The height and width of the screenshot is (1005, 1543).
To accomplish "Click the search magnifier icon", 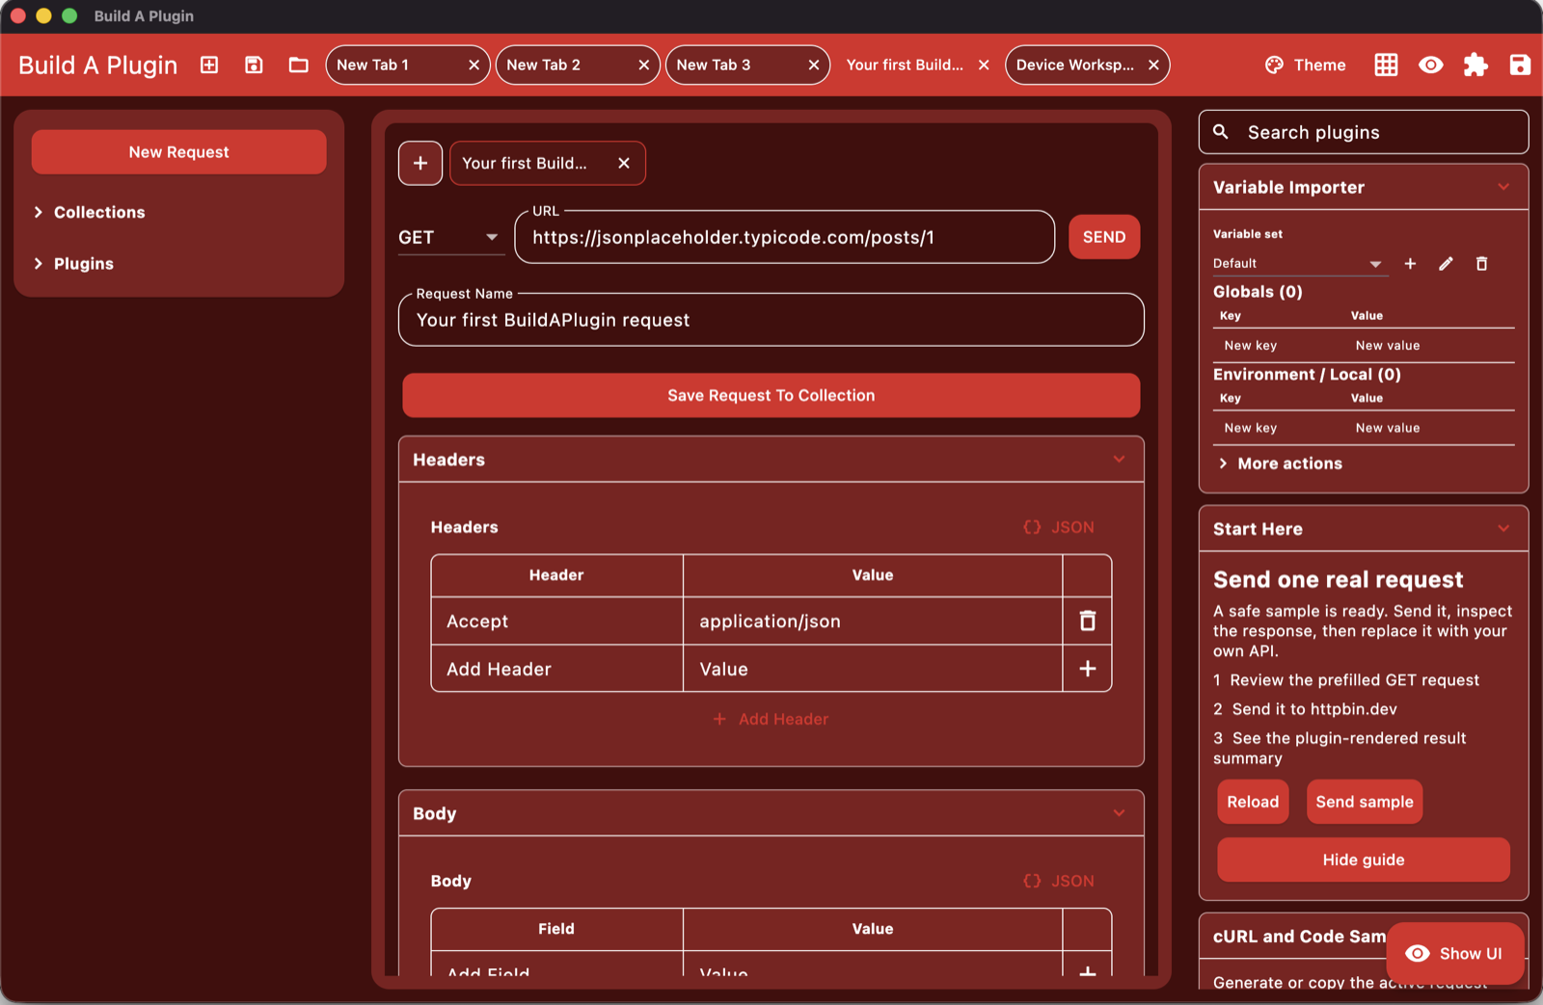I will point(1221,132).
